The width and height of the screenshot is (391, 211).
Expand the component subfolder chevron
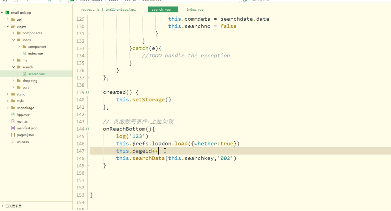(19, 46)
